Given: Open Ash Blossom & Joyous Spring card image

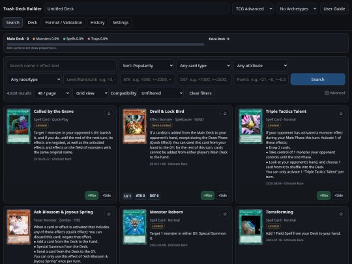Looking at the screenshot, I should 19,227.
